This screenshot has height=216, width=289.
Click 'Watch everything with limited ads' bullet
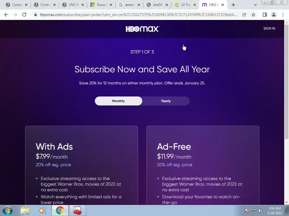[81, 200]
